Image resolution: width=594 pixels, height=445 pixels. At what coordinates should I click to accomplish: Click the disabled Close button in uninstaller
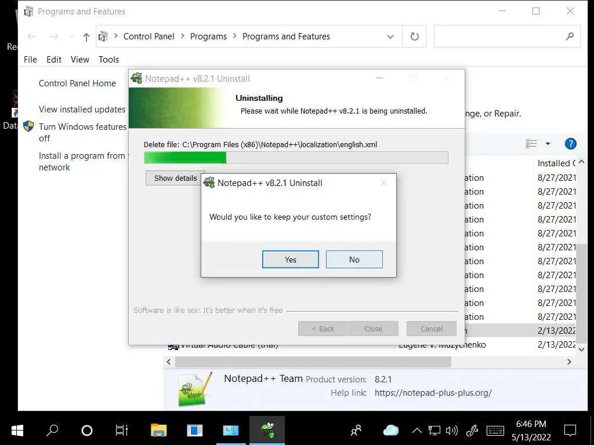373,329
